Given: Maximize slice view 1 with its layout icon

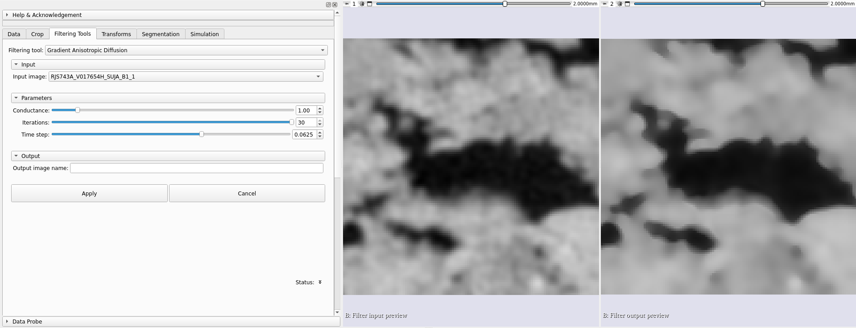Looking at the screenshot, I should (x=369, y=4).
